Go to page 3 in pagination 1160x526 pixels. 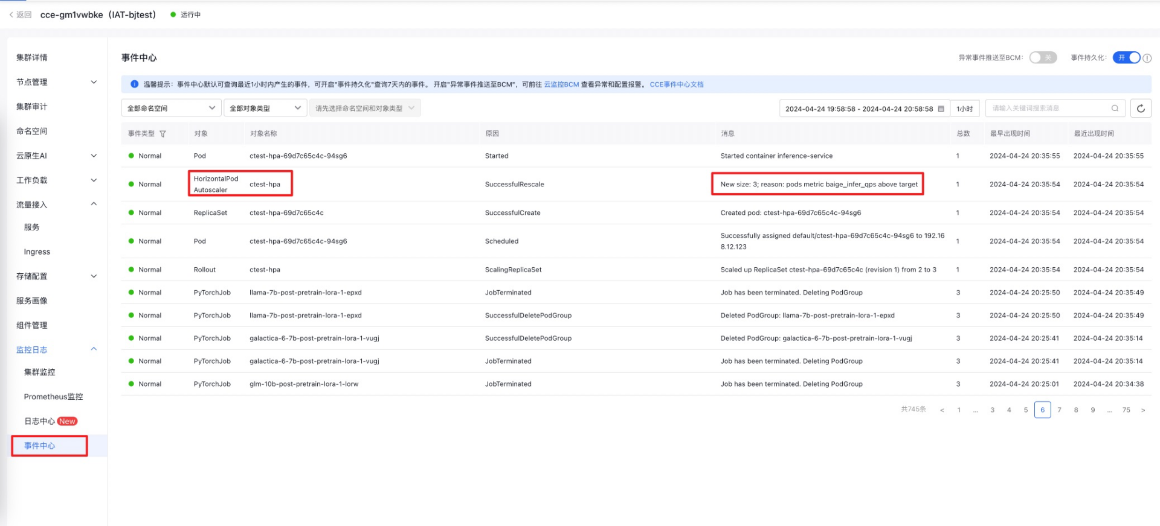click(x=992, y=410)
